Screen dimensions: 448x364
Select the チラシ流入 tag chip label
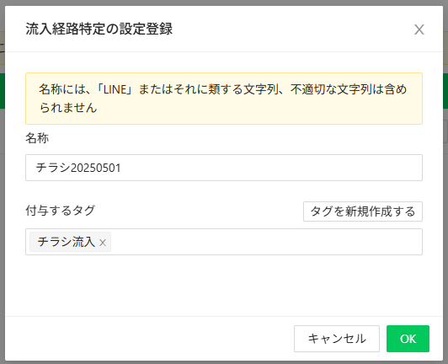[x=67, y=242]
